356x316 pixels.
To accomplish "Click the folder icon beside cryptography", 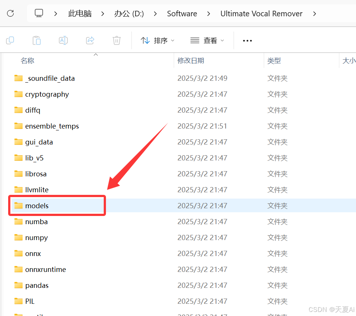I will coord(19,94).
